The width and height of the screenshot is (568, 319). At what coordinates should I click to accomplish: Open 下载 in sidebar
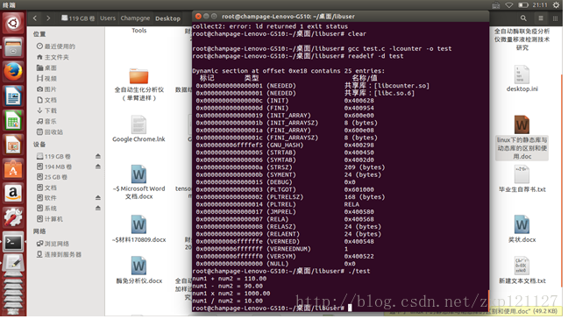tap(46, 110)
